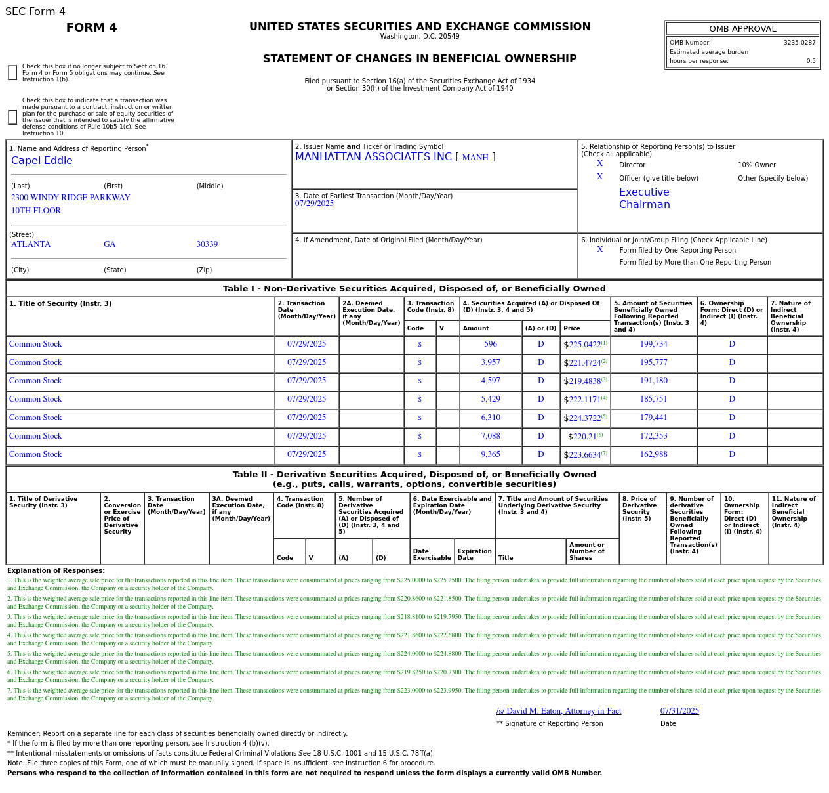Click the beneficially owned total 185,751

654,399
